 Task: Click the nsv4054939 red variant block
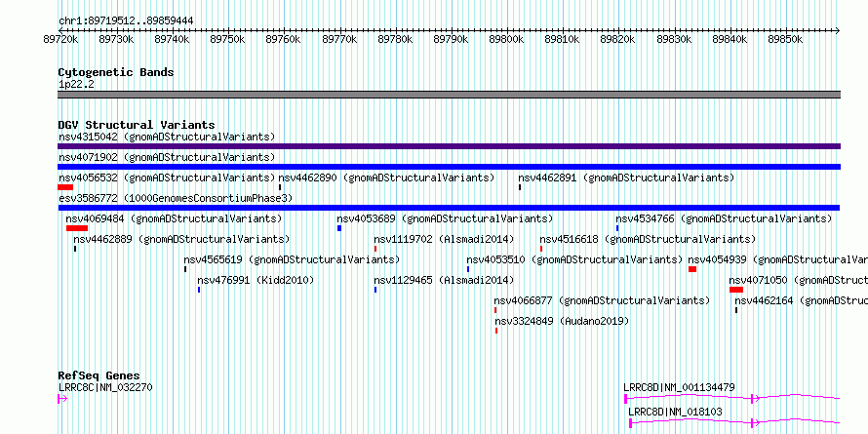pos(692,269)
